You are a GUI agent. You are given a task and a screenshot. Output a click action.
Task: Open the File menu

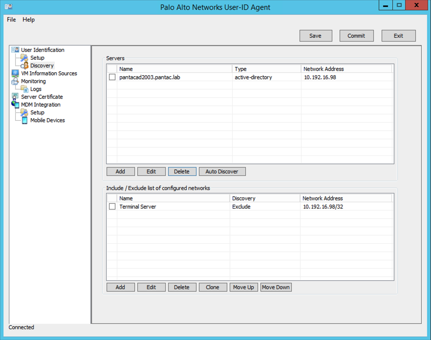pyautogui.click(x=11, y=20)
